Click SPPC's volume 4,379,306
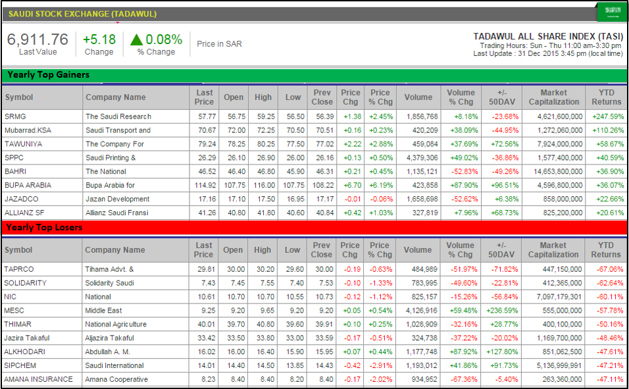The image size is (629, 389). coord(422,158)
